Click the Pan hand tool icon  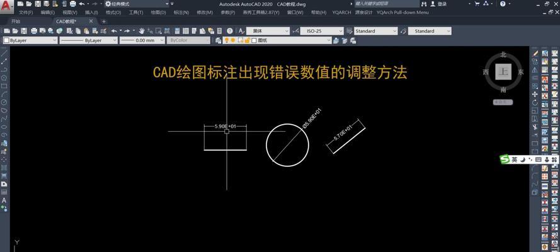(x=142, y=31)
